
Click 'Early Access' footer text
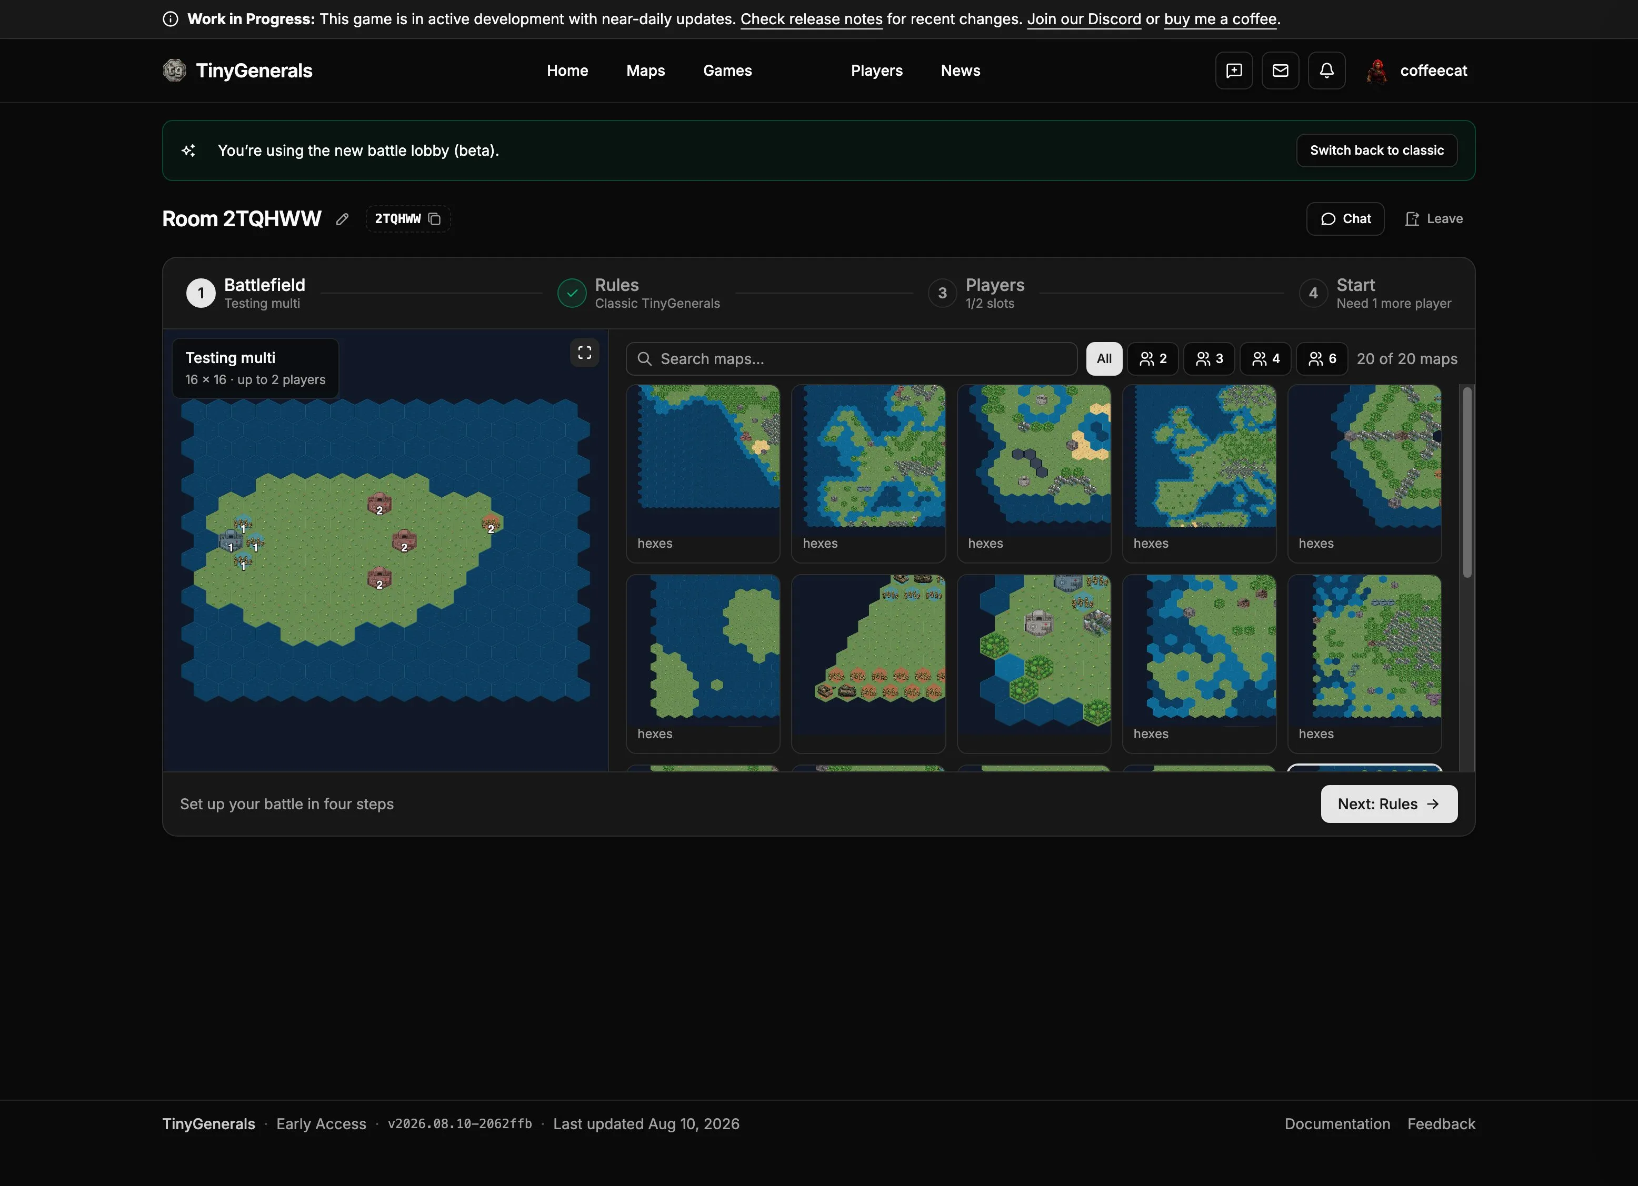tap(321, 1124)
